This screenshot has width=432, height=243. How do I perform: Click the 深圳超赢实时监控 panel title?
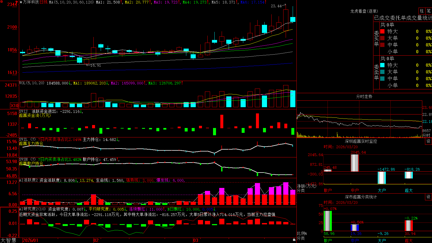(361, 141)
